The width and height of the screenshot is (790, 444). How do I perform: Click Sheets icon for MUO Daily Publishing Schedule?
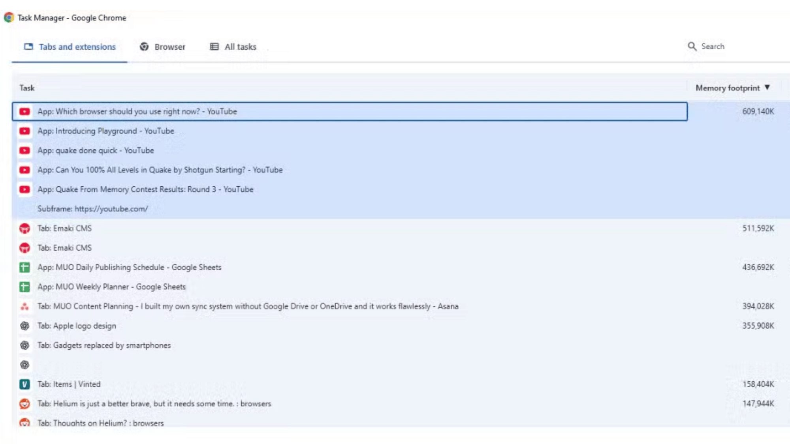(24, 267)
